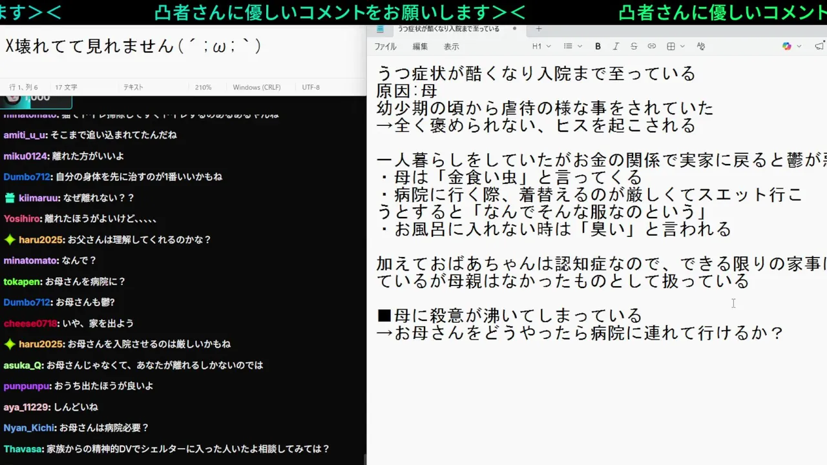
Task: Expand the list formatting dropdown
Action: (x=572, y=46)
